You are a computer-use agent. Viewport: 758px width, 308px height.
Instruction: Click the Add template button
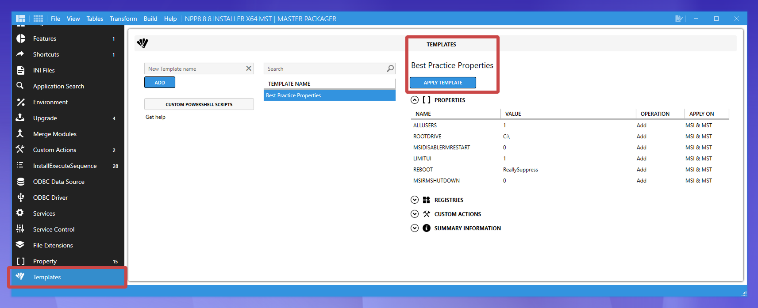(x=160, y=83)
